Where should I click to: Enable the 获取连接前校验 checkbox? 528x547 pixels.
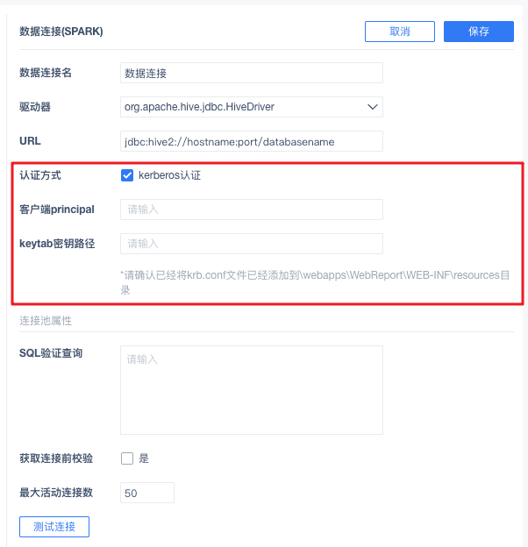pos(127,458)
